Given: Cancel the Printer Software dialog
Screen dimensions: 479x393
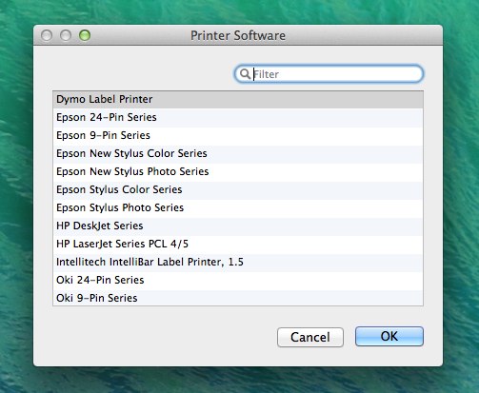Looking at the screenshot, I should 310,337.
